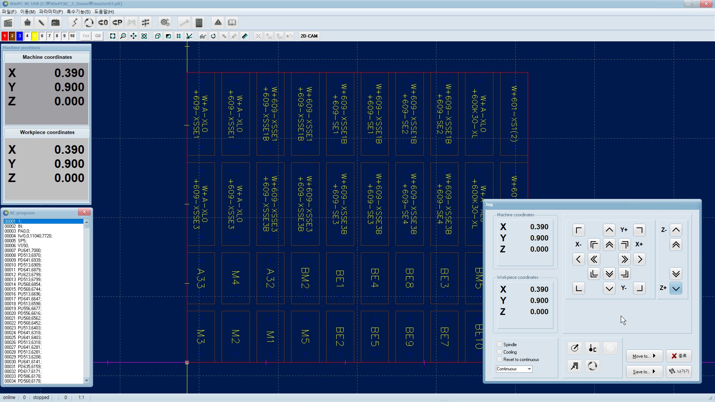Click the 3D cube view icon

158,36
